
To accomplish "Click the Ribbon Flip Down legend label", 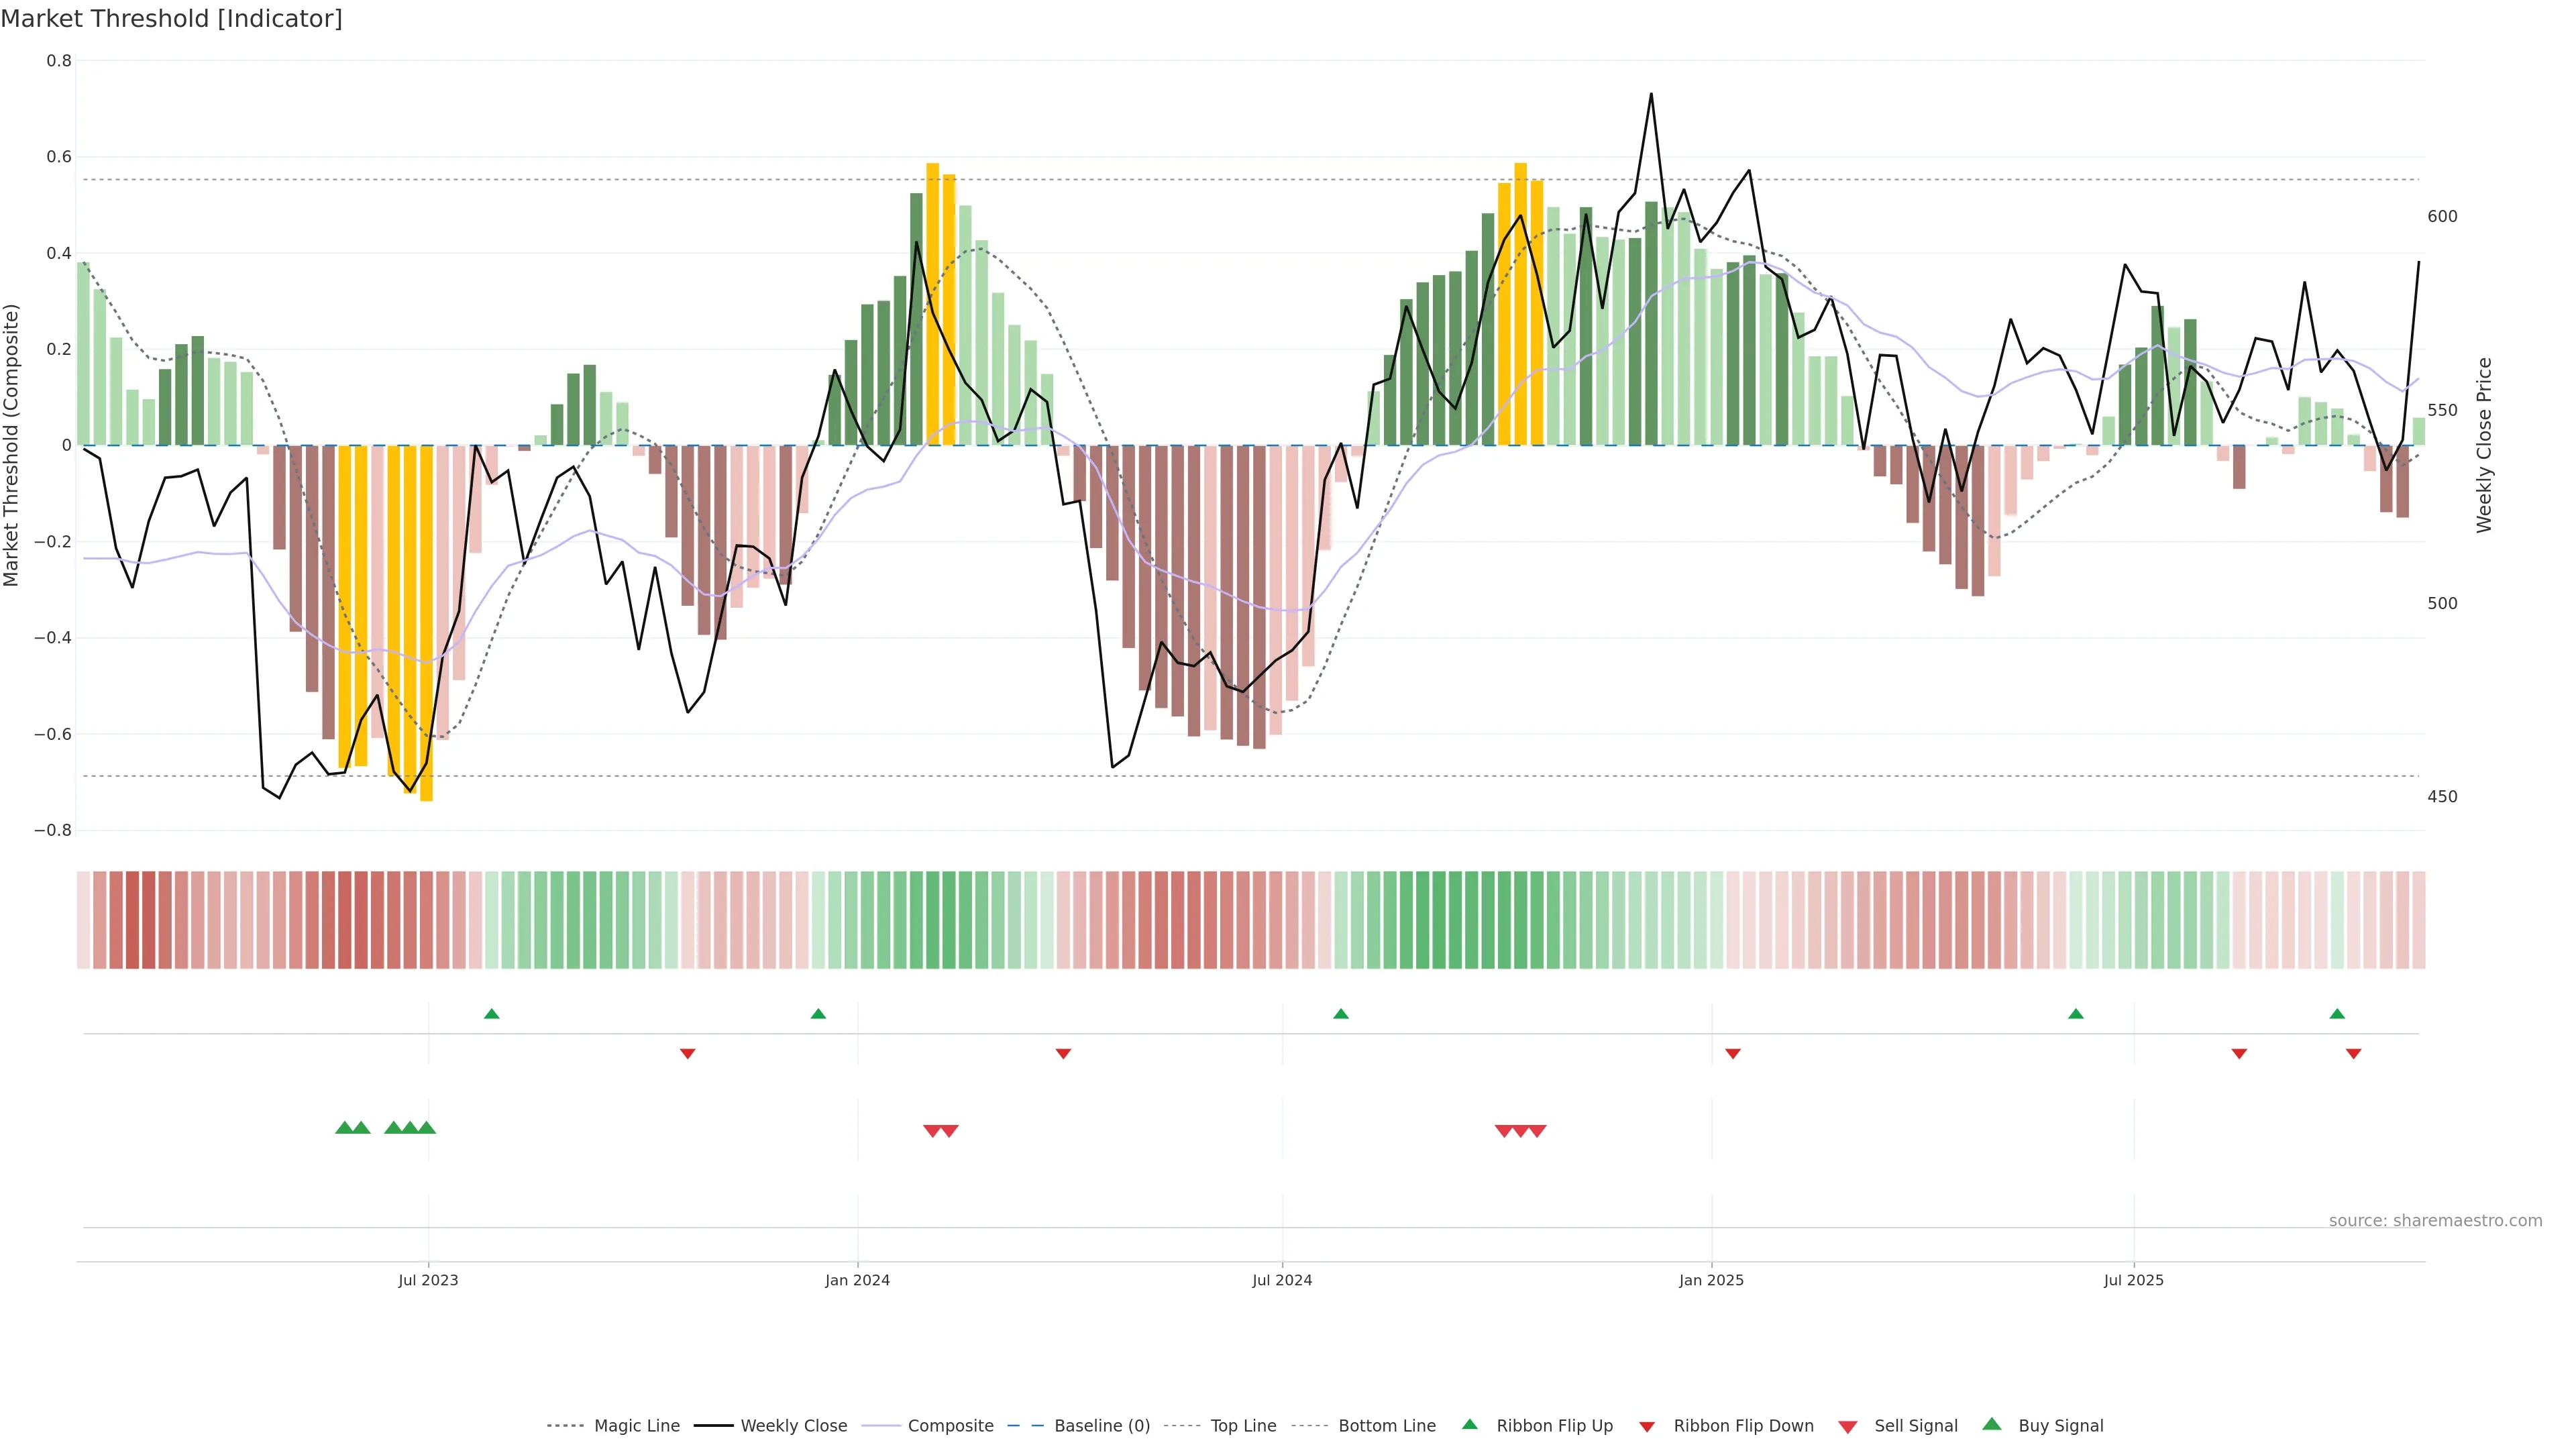I will coord(1743,1426).
